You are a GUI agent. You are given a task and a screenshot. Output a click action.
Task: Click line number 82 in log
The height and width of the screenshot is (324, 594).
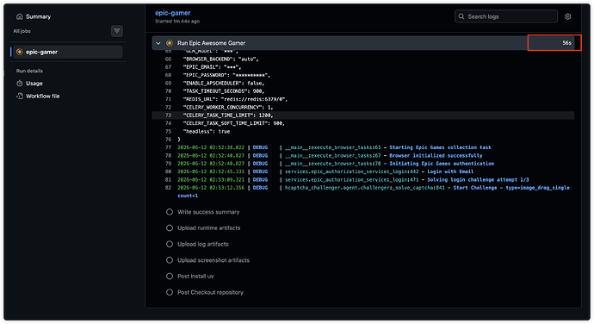click(x=168, y=188)
